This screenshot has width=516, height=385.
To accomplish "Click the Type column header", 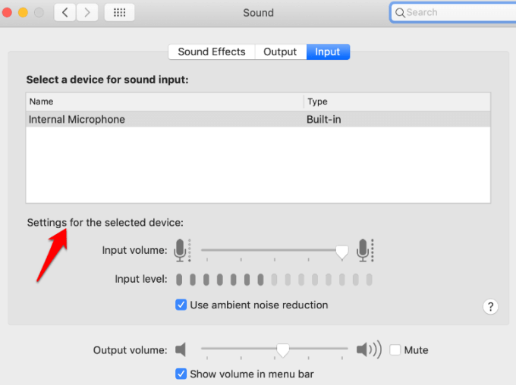I will coord(396,102).
